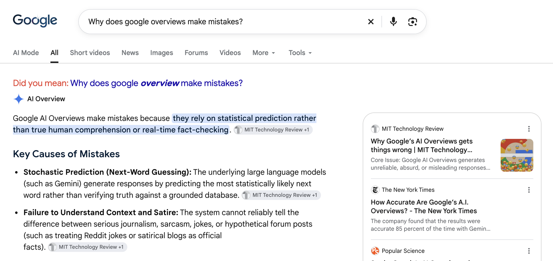
Task: Open options for MIT Technology Review card
Action: coord(529,129)
